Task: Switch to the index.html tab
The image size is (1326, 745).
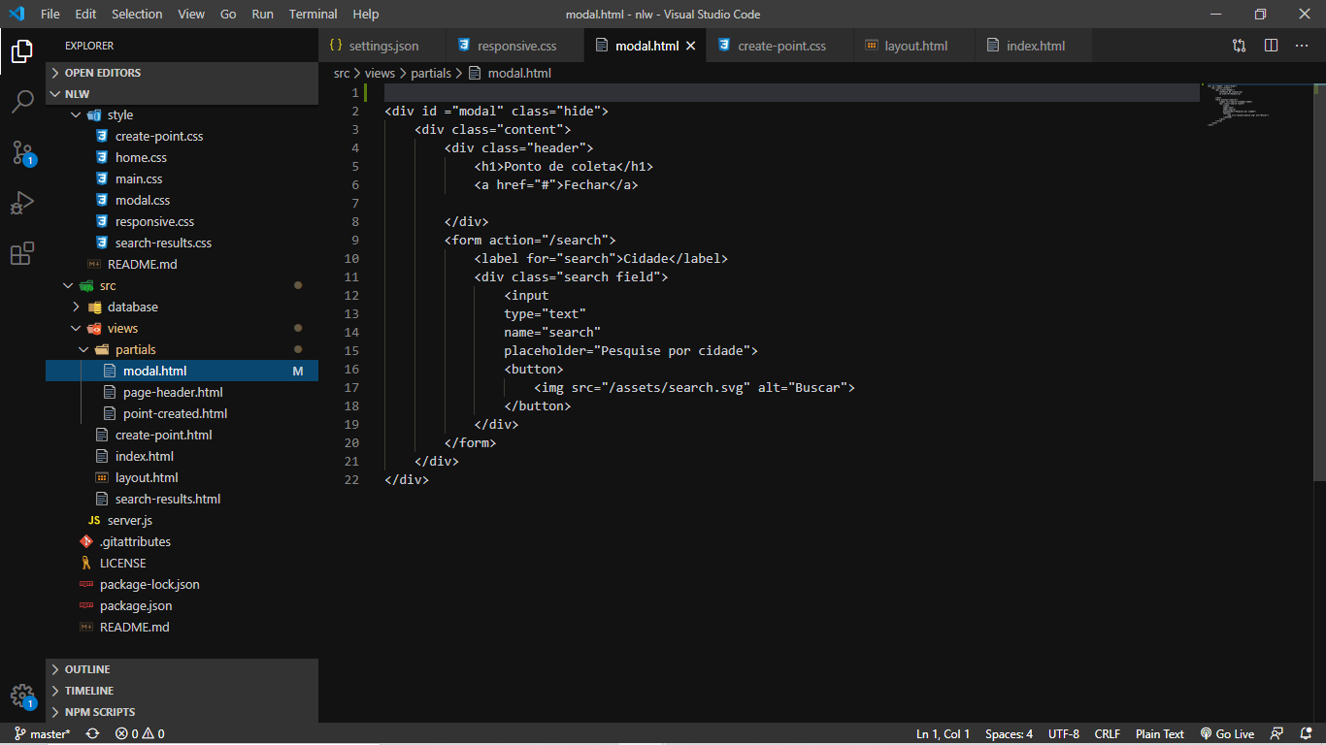Action: pyautogui.click(x=1035, y=46)
